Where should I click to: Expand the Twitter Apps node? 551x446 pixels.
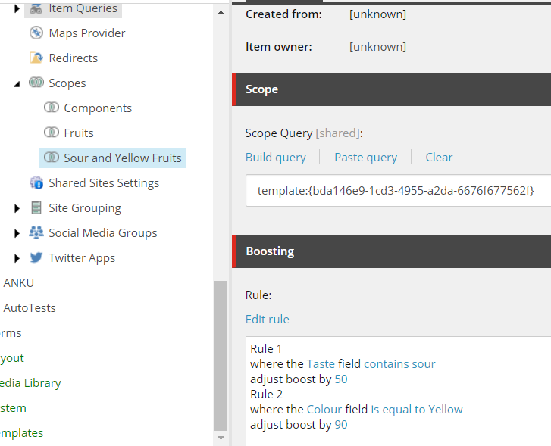click(x=17, y=258)
